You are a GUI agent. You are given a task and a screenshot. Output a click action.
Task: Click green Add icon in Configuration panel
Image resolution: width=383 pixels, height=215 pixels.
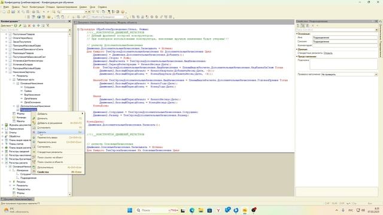point(16,25)
